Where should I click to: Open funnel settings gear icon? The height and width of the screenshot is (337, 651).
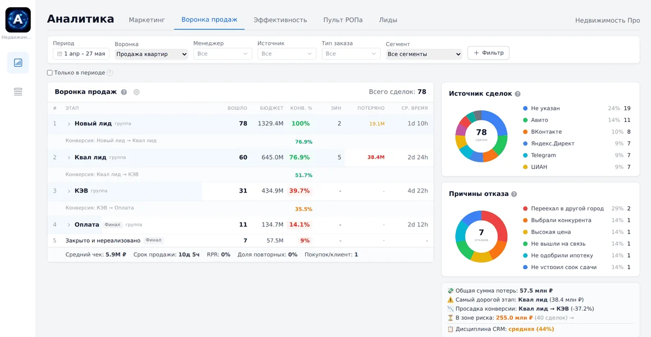click(x=136, y=92)
